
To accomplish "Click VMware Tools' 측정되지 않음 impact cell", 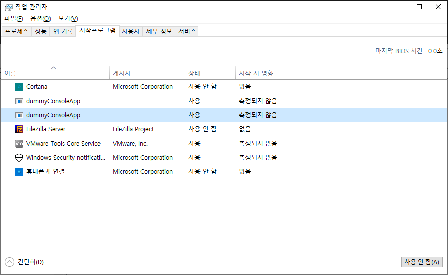I will 258,144.
